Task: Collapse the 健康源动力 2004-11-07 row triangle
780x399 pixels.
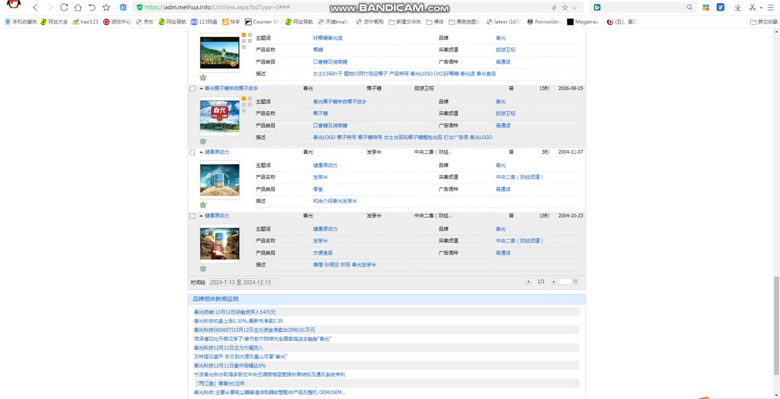Action: click(201, 152)
